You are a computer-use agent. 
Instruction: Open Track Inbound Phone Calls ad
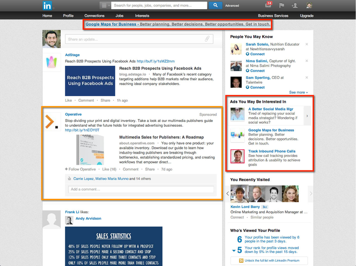(272, 151)
